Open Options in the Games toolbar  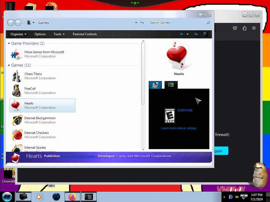(x=40, y=34)
